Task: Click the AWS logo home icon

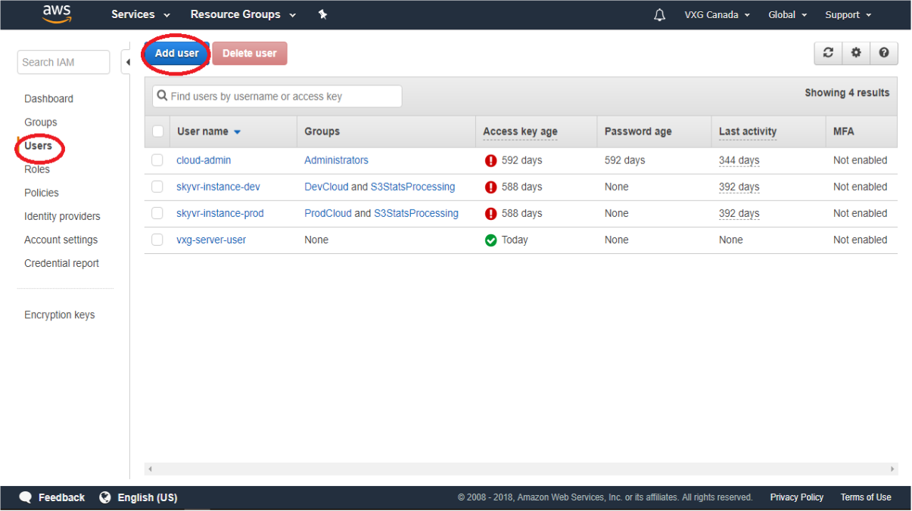Action: [57, 14]
